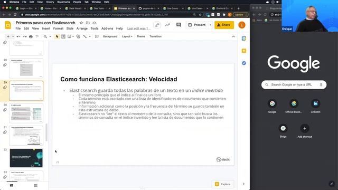Open the new slide layout dropdown arrow
Viewport: 338px width, 190px height.
(x=13, y=36)
